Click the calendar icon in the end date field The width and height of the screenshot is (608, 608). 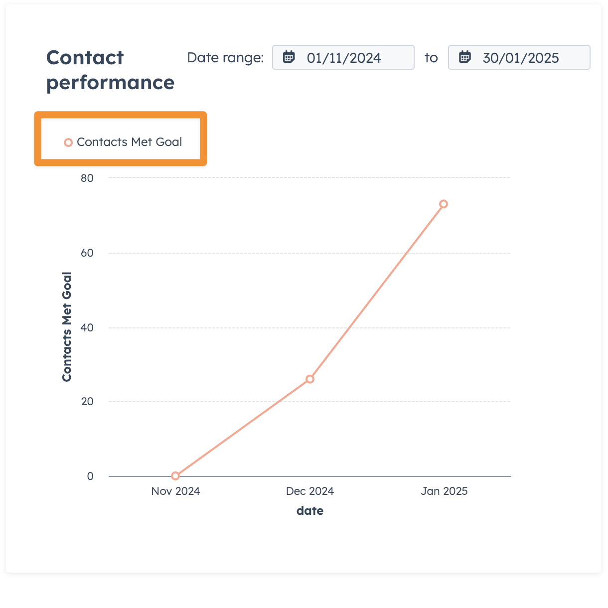(465, 57)
